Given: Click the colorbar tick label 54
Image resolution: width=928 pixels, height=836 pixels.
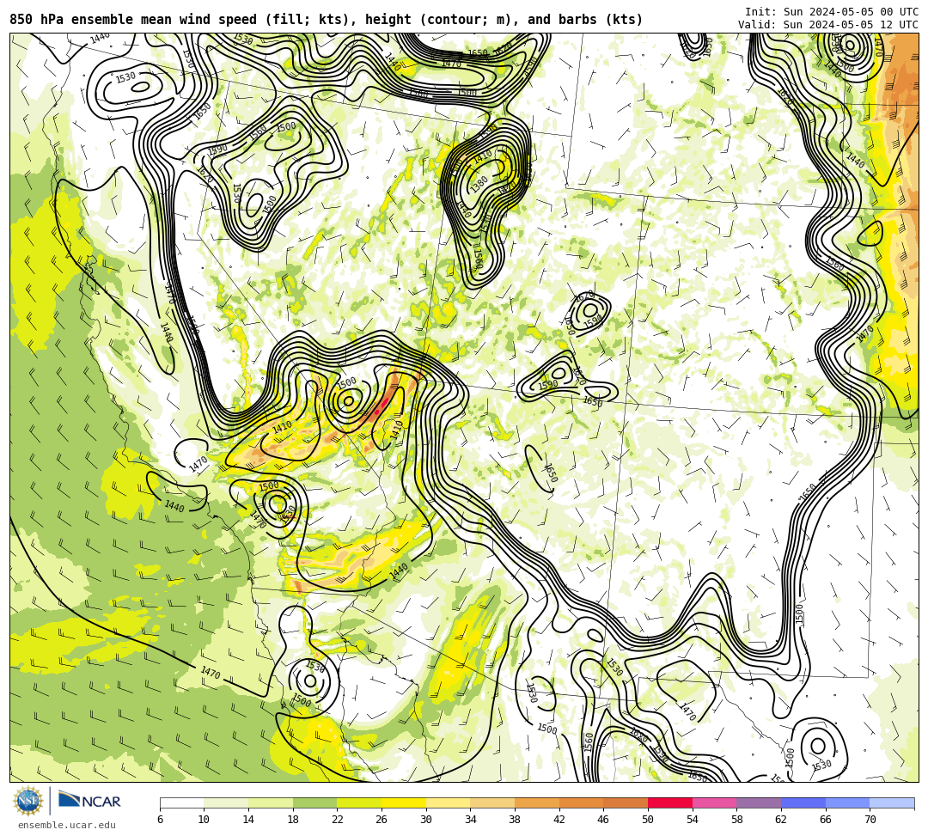Looking at the screenshot, I should pyautogui.click(x=693, y=820).
